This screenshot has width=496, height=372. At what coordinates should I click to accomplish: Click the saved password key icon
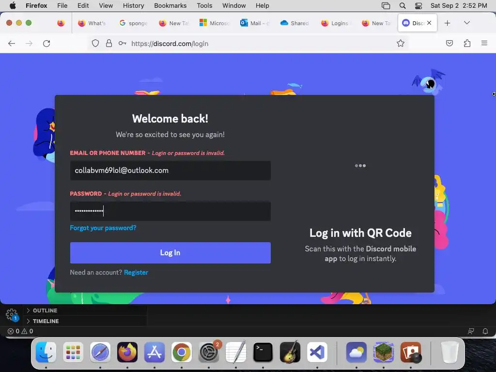click(123, 43)
